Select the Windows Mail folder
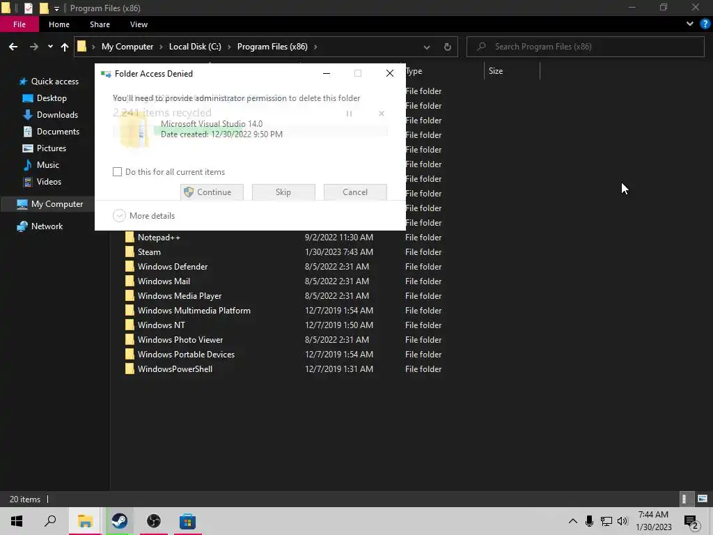713x535 pixels. point(164,281)
